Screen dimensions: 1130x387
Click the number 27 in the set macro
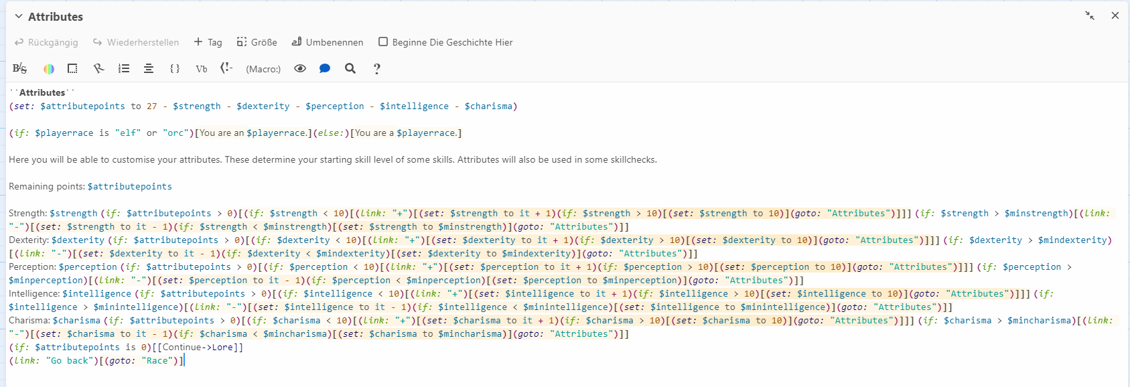[152, 106]
